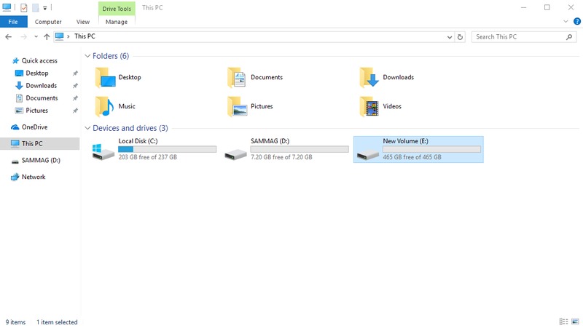Open the Pictures folder in main pane
The height and width of the screenshot is (328, 583).
tap(251, 107)
